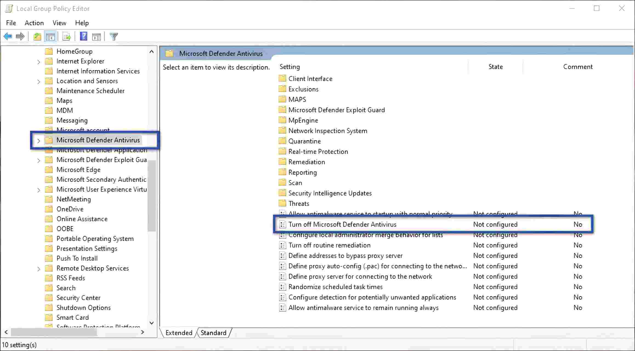Select Configure detection for potentially unwanted applications

point(372,297)
